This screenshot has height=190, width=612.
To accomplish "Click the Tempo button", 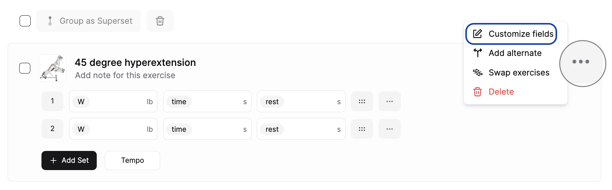I will pos(132,161).
